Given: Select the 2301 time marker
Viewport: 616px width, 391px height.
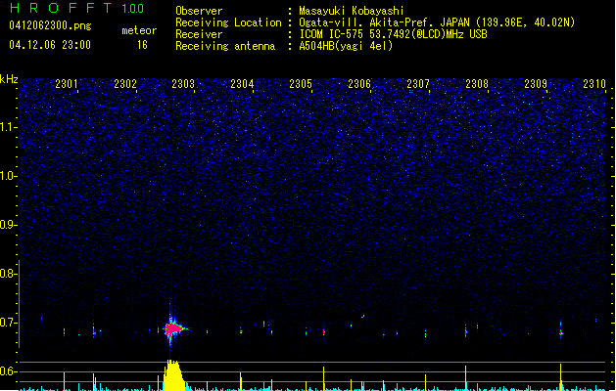Looking at the screenshot, I should 67,85.
